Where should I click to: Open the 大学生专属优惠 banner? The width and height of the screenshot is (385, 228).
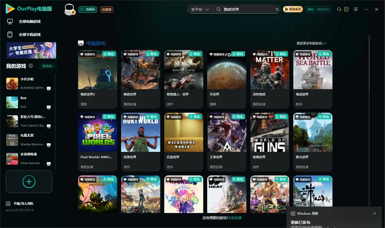pos(31,50)
